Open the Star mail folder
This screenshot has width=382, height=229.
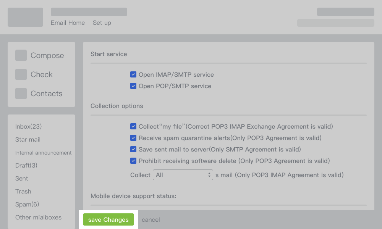point(28,140)
